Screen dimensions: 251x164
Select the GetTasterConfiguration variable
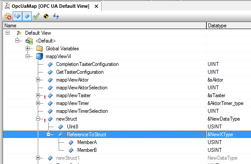80,72
